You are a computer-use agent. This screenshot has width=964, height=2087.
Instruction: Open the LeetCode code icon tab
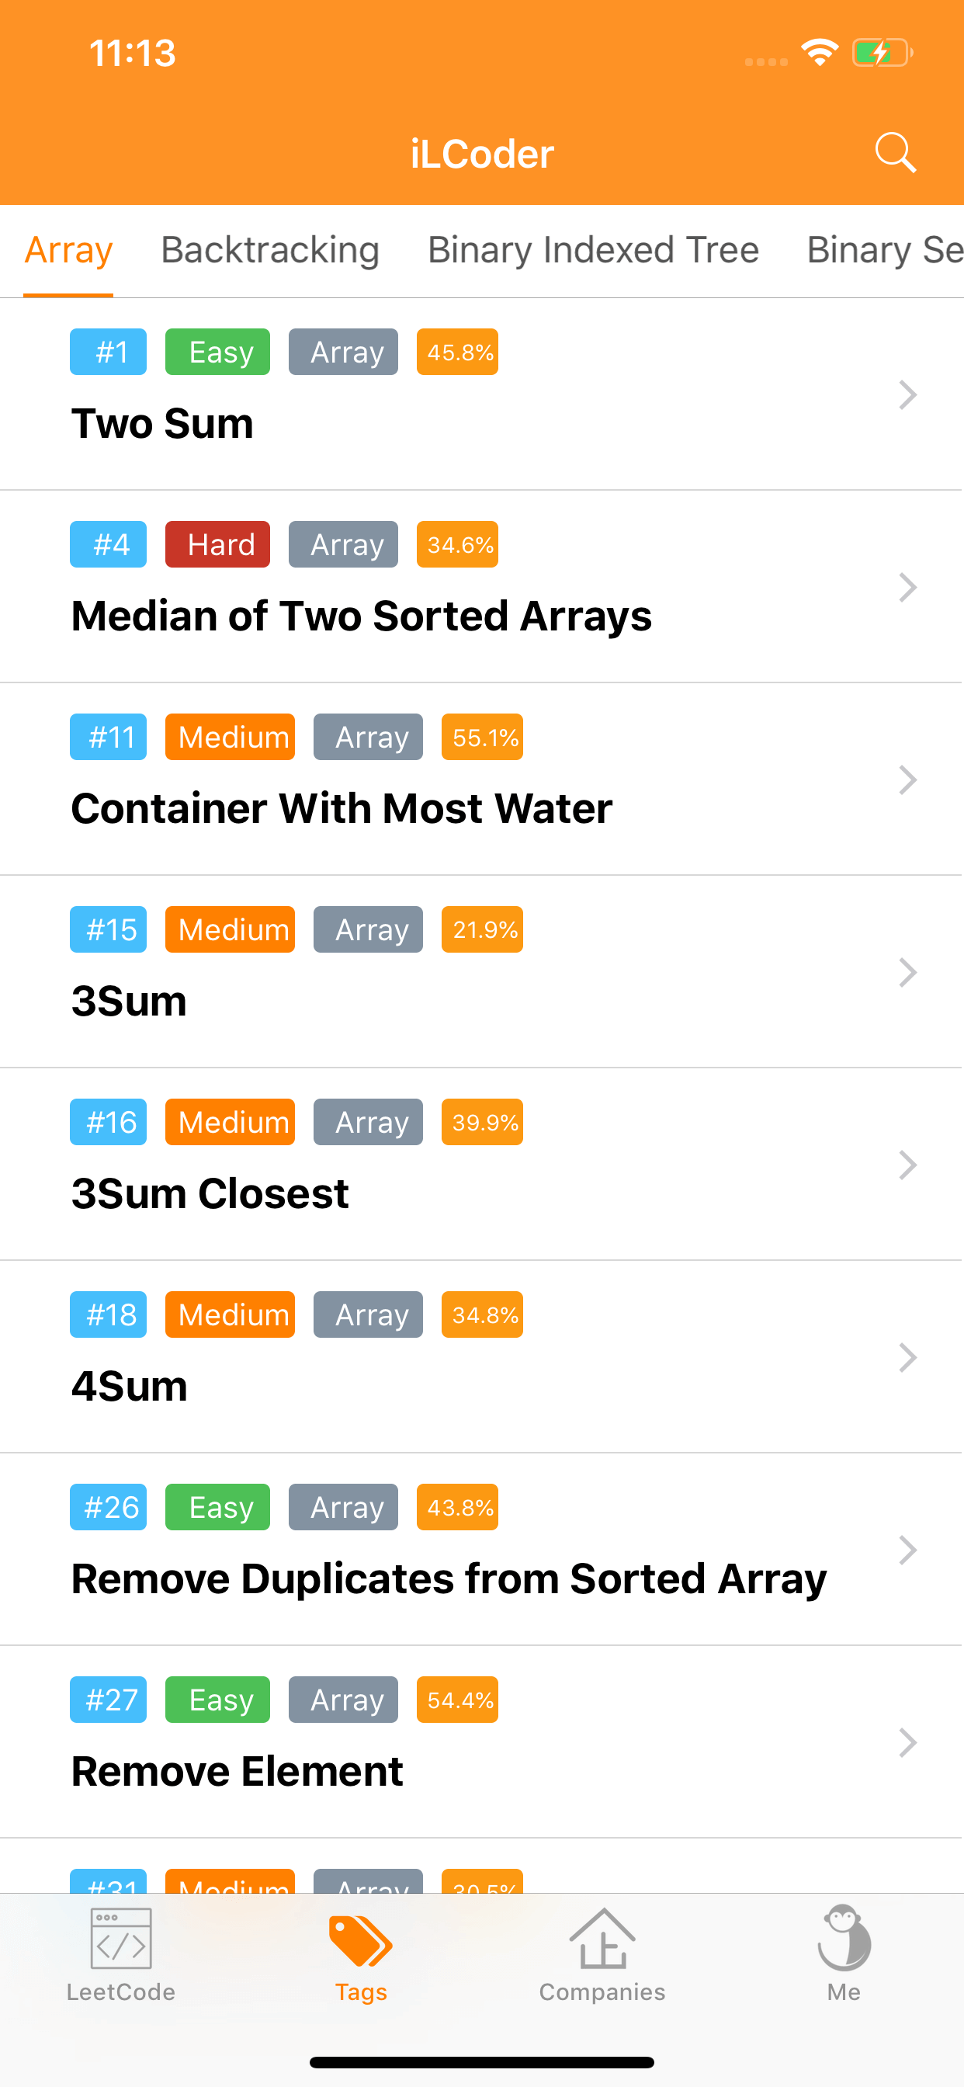[121, 1940]
